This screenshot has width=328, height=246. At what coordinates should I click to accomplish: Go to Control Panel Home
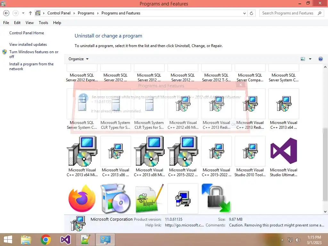click(27, 33)
